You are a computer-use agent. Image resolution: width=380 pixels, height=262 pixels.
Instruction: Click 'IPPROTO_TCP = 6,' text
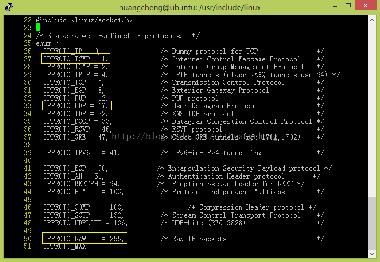coord(74,82)
